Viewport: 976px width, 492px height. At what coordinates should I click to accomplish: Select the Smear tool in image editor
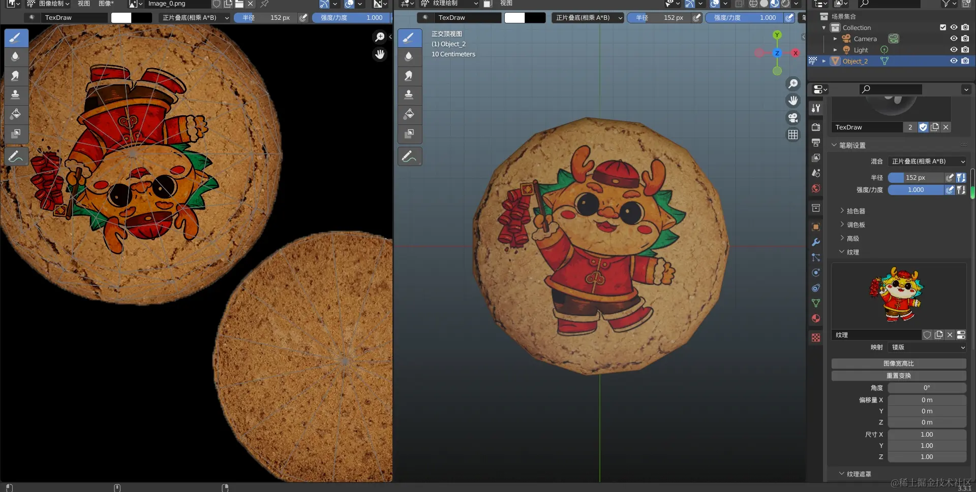coord(16,76)
